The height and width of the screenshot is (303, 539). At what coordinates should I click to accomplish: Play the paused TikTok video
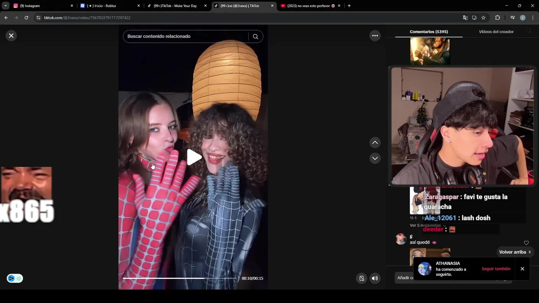(194, 157)
